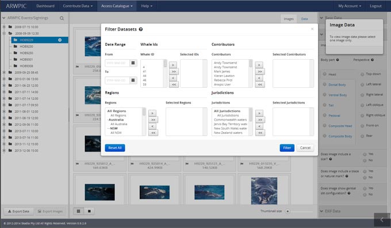Go to the Dashboard nav item

[x=45, y=6]
